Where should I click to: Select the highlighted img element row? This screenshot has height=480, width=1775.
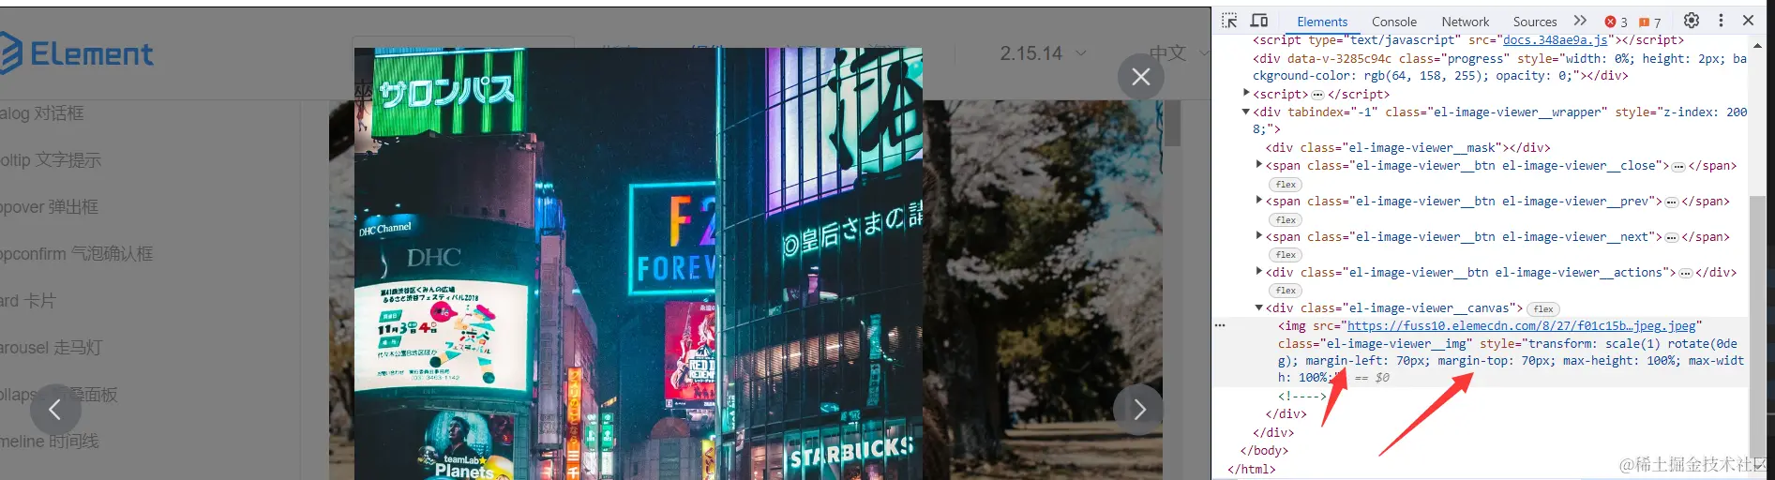pyautogui.click(x=1480, y=352)
